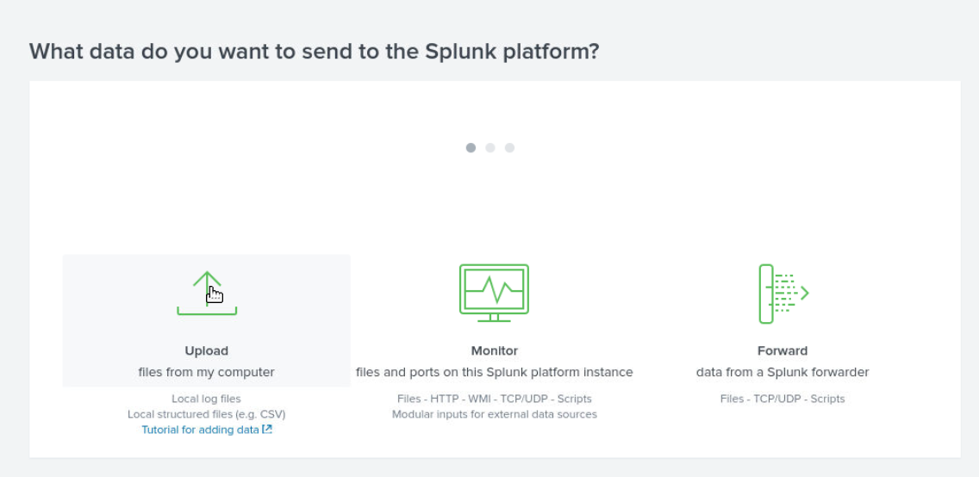The width and height of the screenshot is (979, 477).
Task: Open the Tutorial for adding data link
Action: [x=201, y=430]
